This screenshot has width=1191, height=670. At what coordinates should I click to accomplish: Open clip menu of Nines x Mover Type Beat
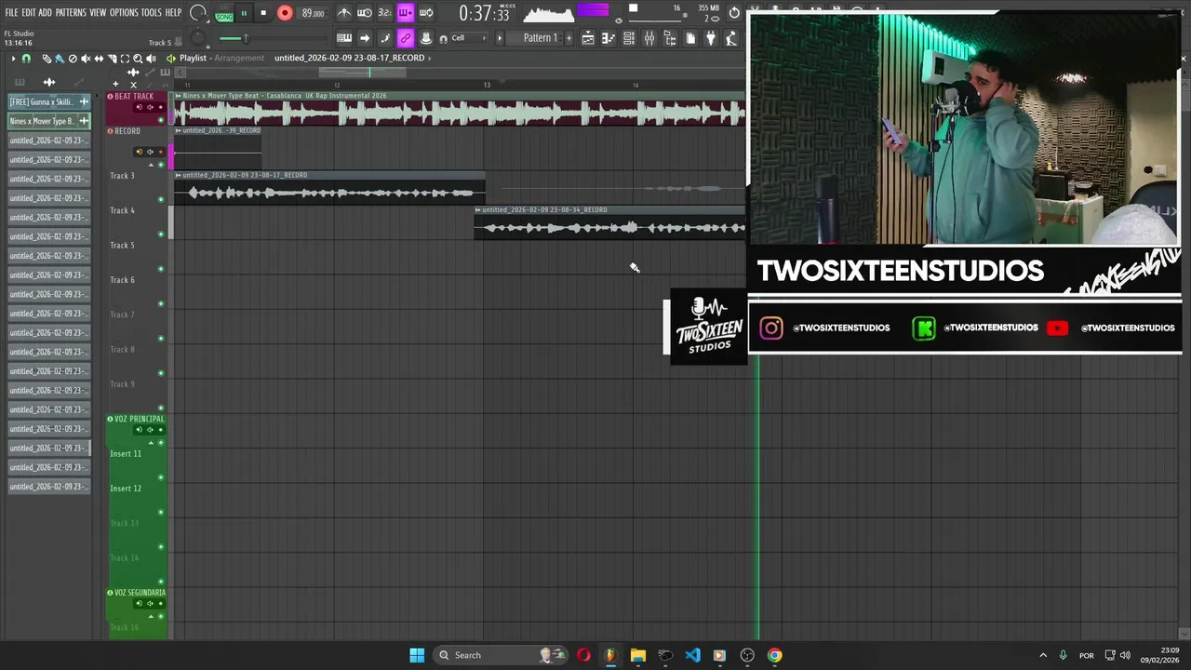click(178, 96)
